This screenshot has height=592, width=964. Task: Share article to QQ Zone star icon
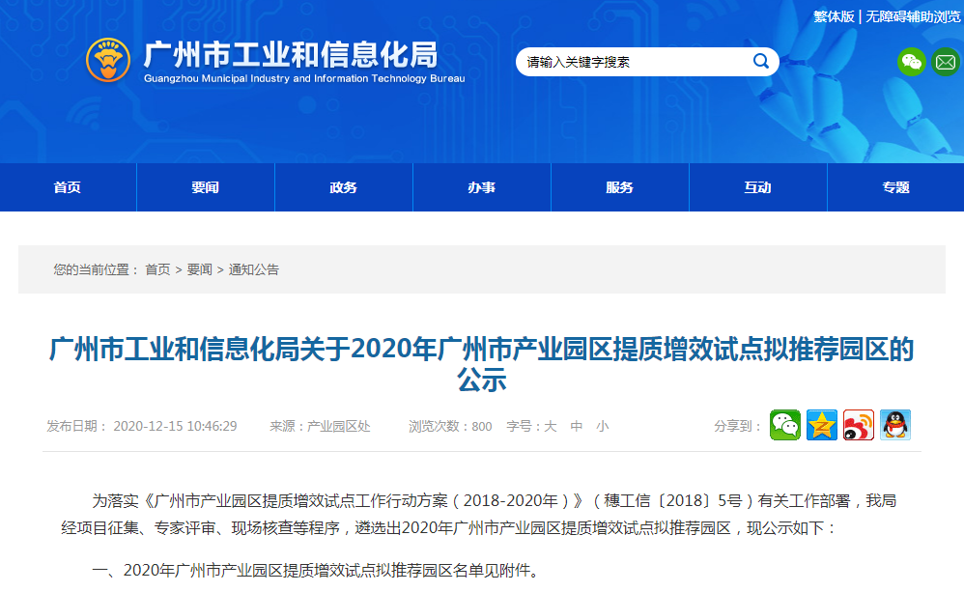click(x=822, y=425)
